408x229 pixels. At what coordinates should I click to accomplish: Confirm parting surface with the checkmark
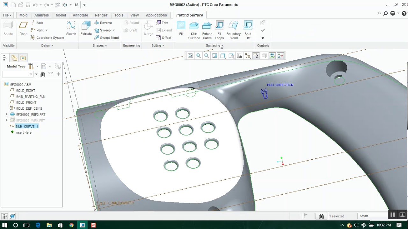[263, 30]
